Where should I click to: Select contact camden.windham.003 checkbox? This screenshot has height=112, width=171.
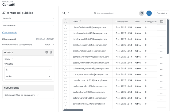pos(65,57)
